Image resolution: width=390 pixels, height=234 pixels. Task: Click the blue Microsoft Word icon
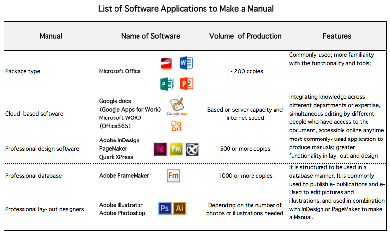186,63
